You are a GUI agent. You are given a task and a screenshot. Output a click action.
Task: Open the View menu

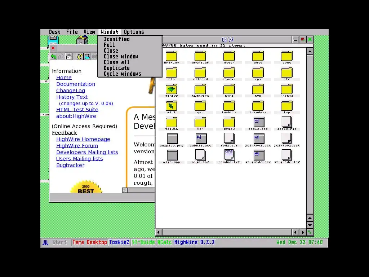click(x=89, y=32)
